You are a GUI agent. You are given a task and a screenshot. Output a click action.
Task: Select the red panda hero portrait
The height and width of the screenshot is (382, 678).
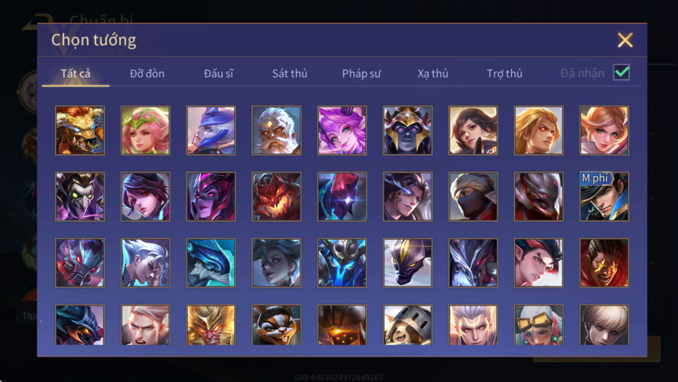coord(276,325)
